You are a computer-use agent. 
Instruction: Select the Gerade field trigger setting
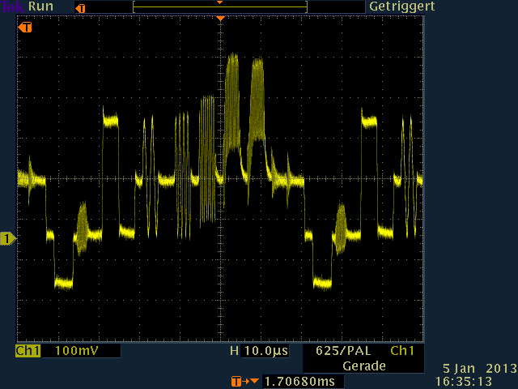click(x=363, y=366)
